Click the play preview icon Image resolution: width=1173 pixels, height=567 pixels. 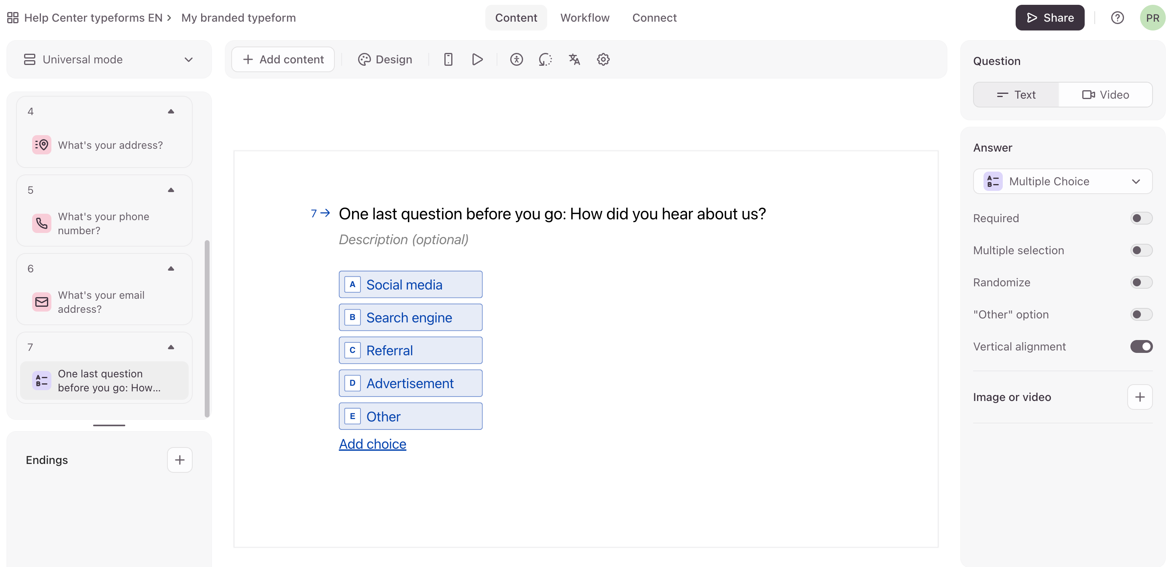(x=477, y=60)
